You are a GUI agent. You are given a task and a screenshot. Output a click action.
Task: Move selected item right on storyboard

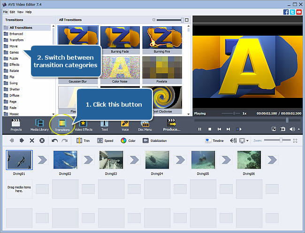22,140
